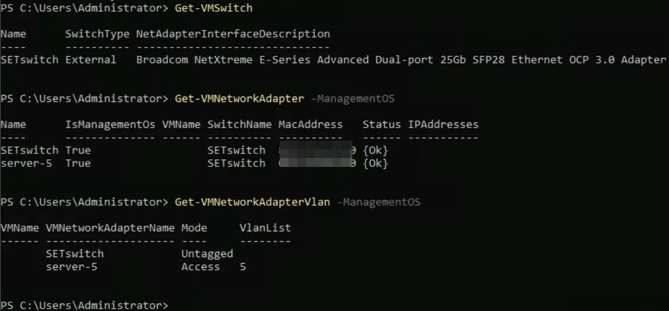Viewport: 669px width, 311px height.
Task: Click the SwitchType column header
Action: tap(97, 34)
